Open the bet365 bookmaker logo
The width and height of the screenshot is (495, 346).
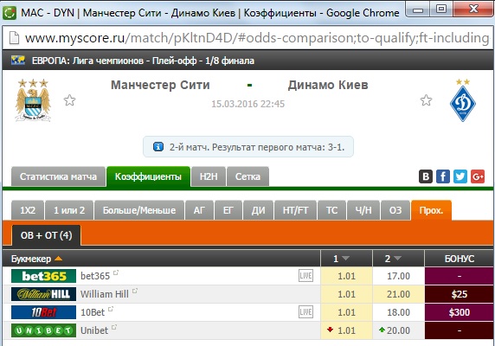tap(43, 276)
